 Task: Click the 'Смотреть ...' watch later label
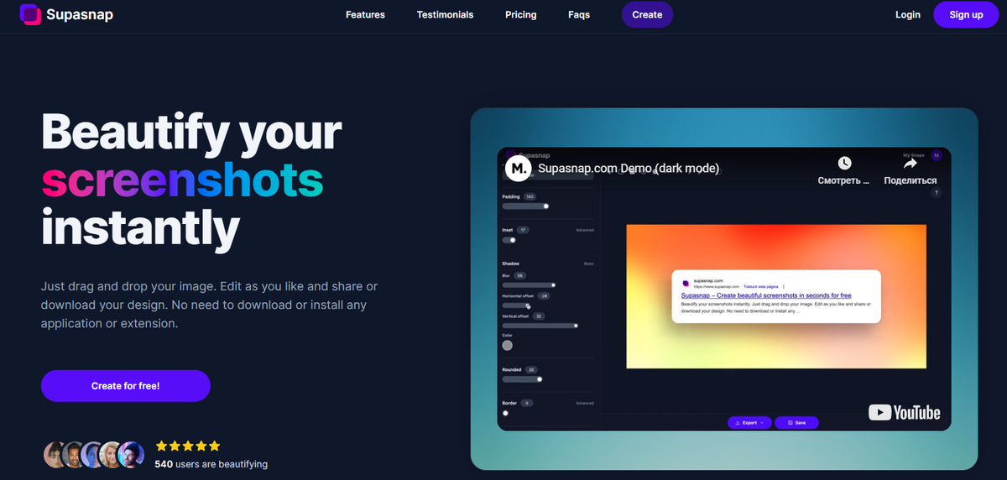click(x=844, y=180)
